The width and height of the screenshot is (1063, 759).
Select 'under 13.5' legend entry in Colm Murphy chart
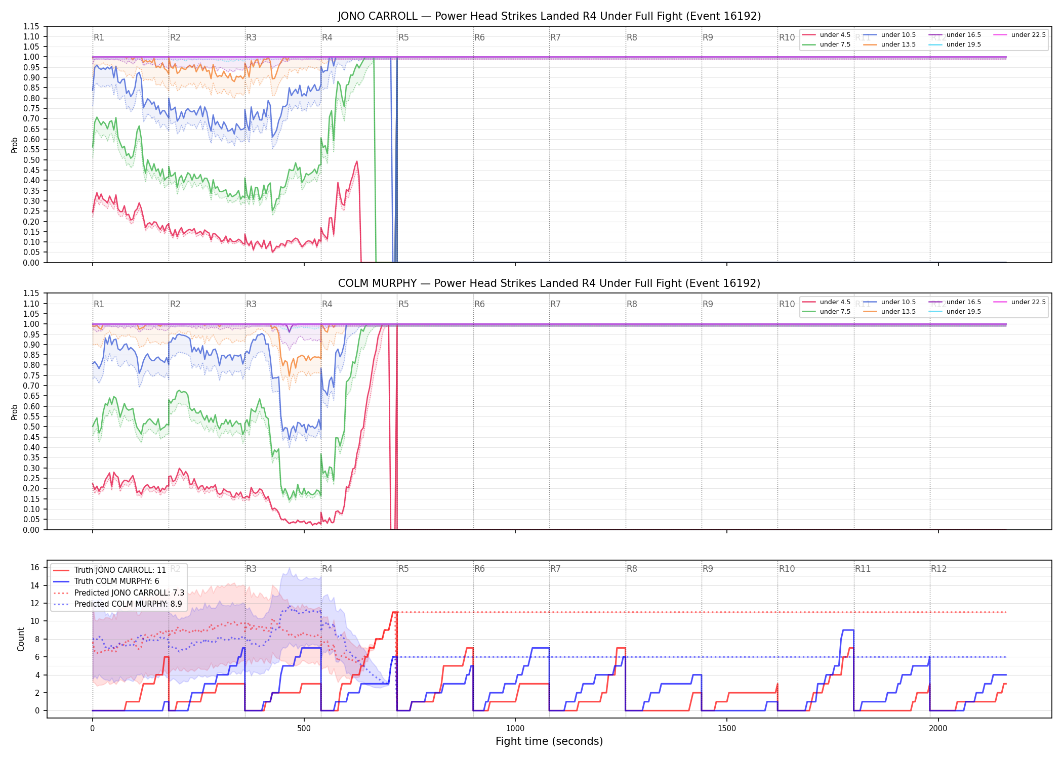[x=889, y=312]
